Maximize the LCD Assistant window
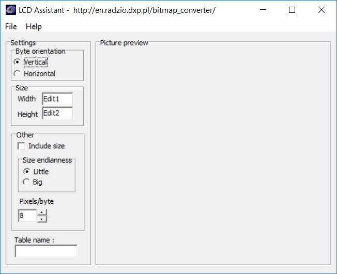This screenshot has width=337, height=274. click(x=292, y=10)
